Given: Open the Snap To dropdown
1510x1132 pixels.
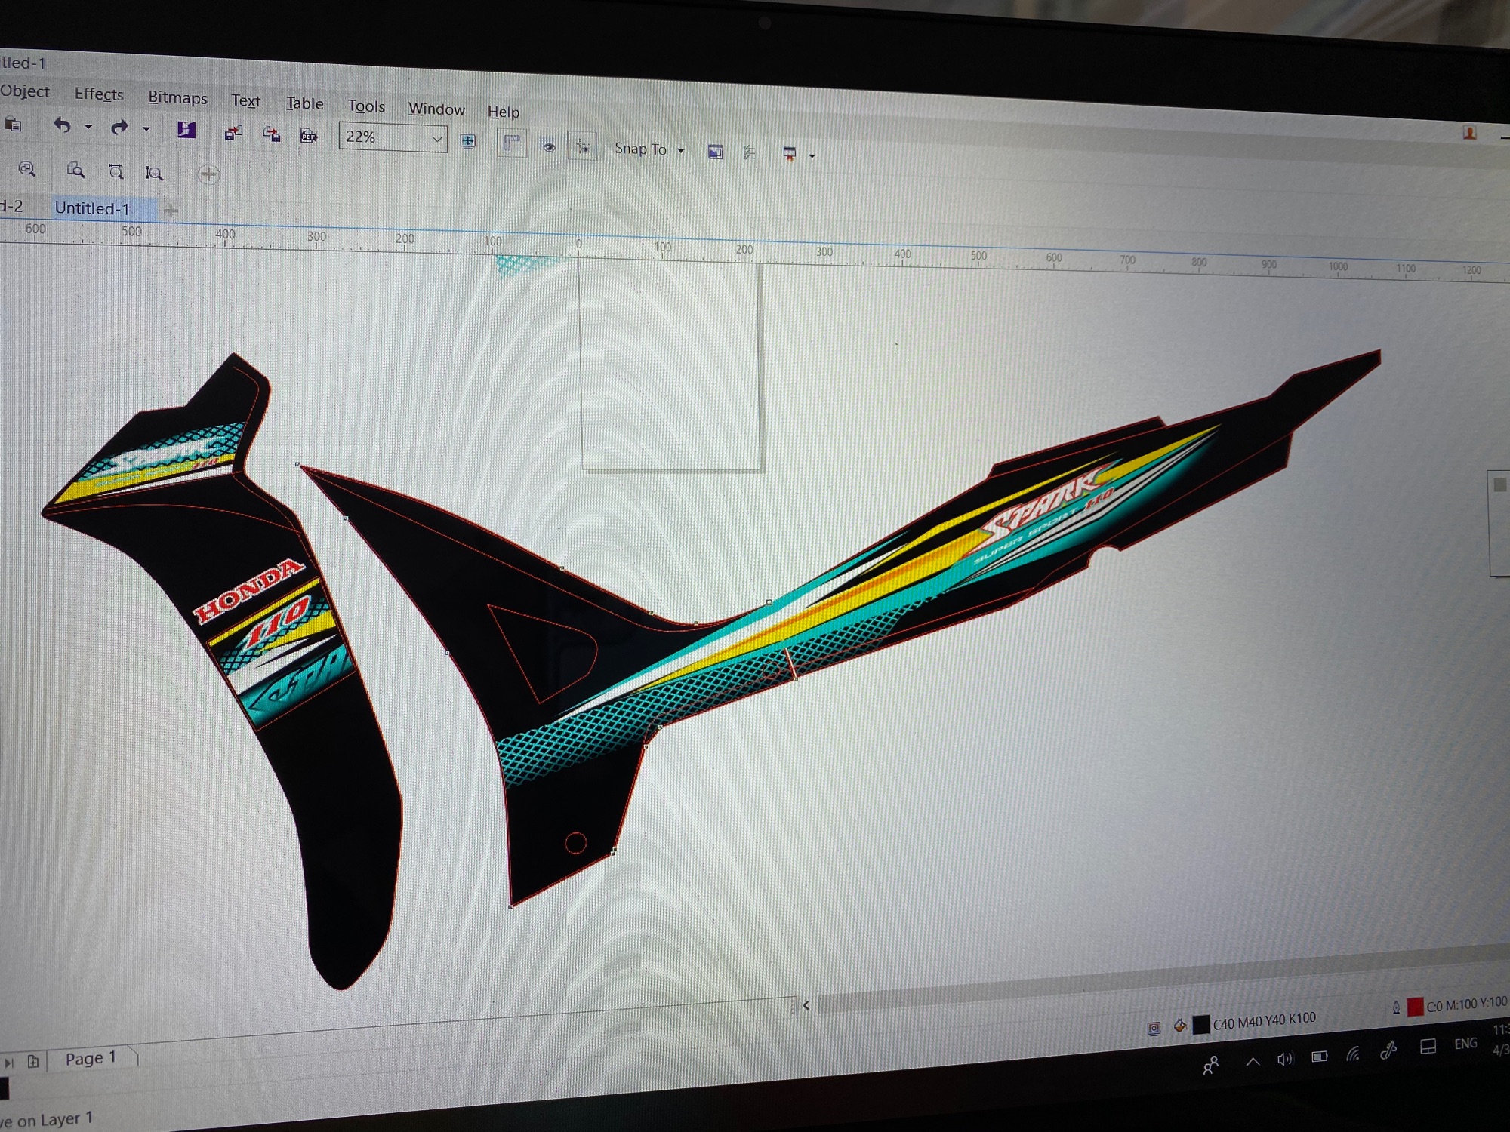Looking at the screenshot, I should coord(649,149).
